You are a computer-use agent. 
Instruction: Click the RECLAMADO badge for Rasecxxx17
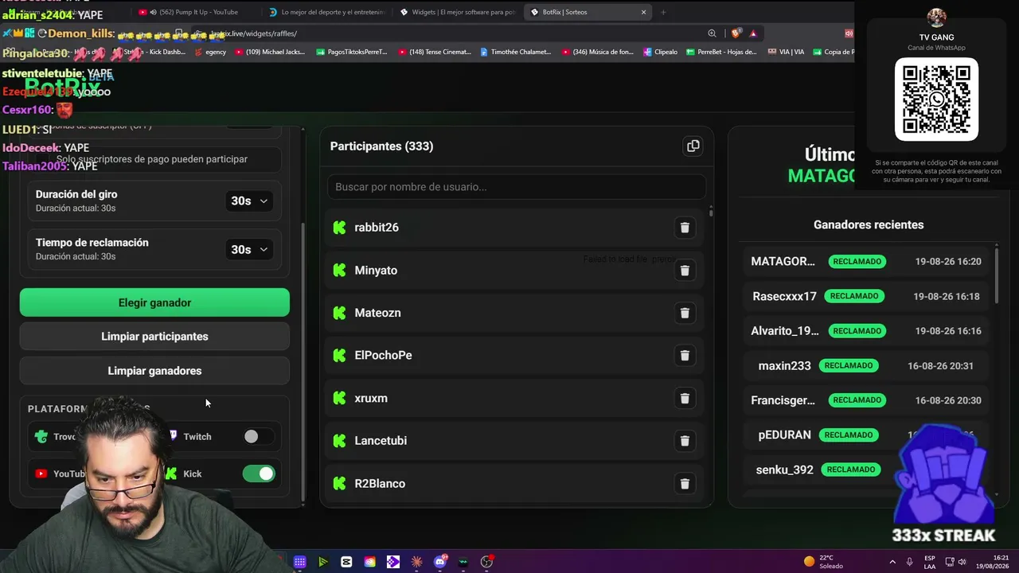854,296
